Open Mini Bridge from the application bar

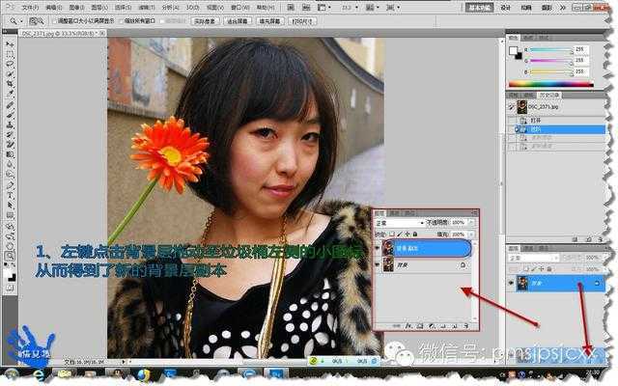[x=306, y=7]
